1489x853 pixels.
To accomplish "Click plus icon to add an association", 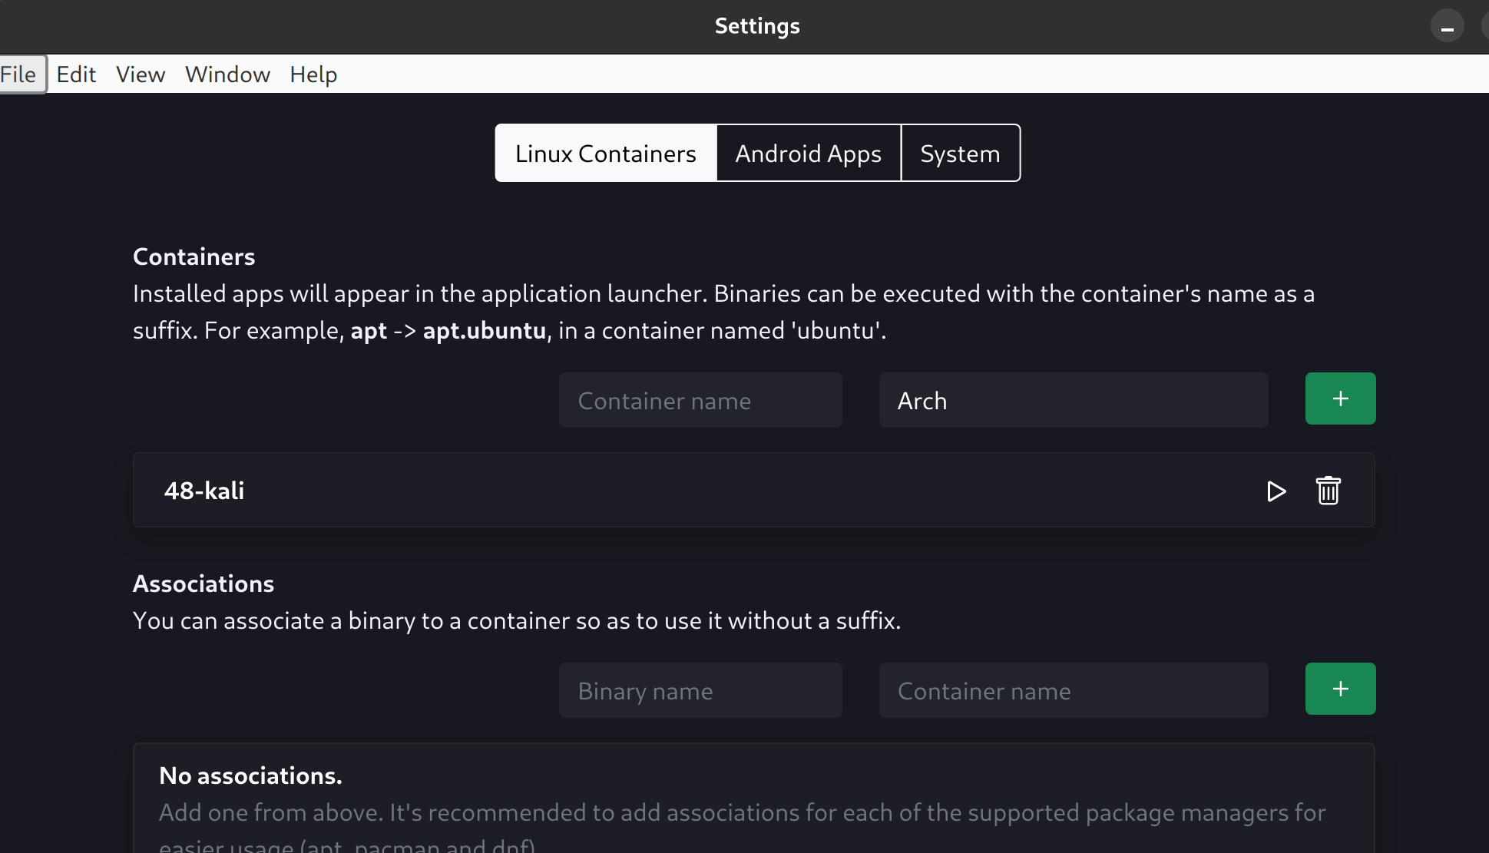I will point(1340,689).
